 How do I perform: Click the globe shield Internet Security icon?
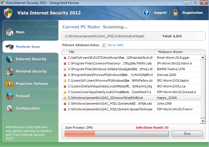pos(9,59)
